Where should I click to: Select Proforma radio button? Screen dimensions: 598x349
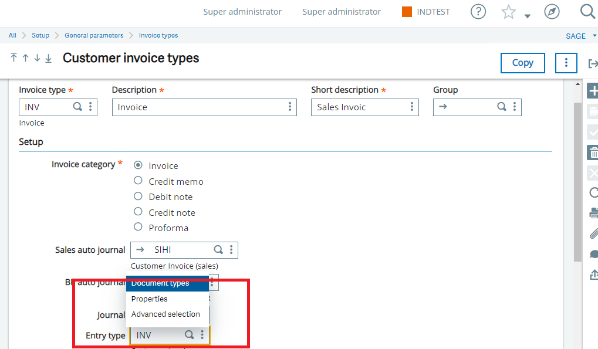(138, 227)
